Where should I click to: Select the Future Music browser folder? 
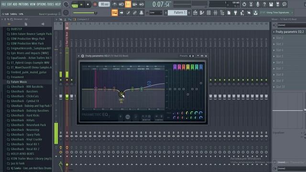coord(19,82)
